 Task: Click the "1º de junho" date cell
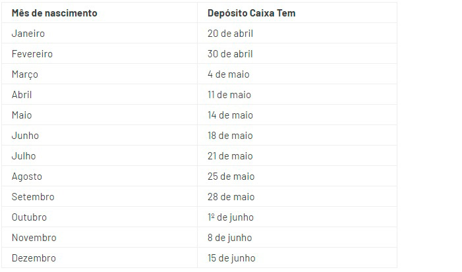pos(297,217)
